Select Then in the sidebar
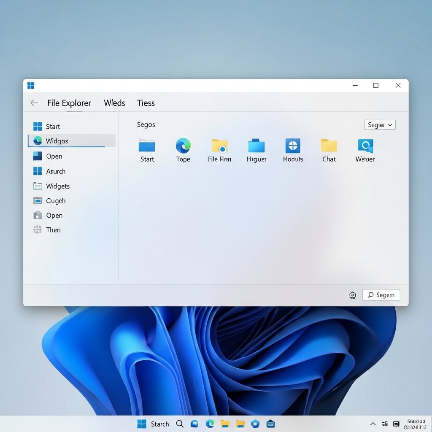Image resolution: width=432 pixels, height=432 pixels. 53,230
